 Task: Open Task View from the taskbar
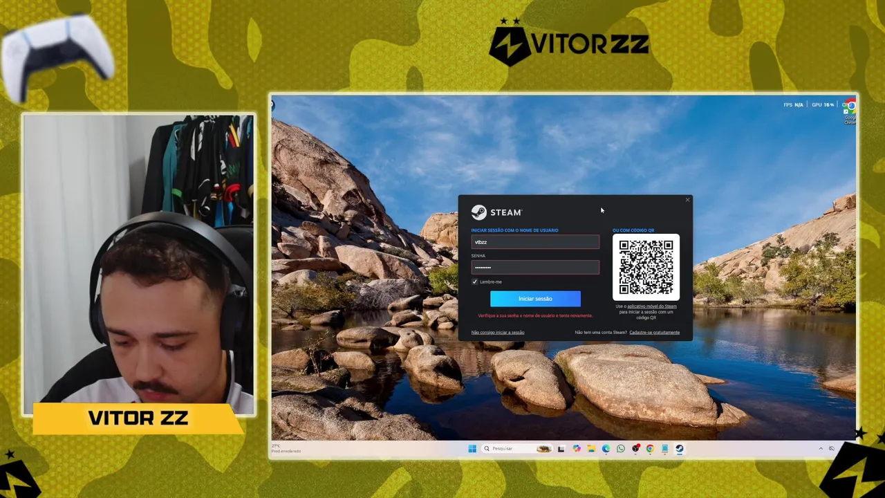(x=561, y=449)
